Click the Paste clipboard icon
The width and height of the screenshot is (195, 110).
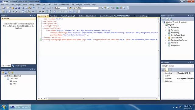[x=30, y=8]
